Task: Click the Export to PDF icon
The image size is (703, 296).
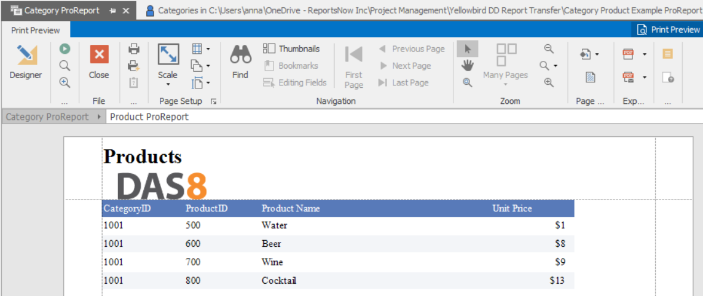Action: [629, 54]
